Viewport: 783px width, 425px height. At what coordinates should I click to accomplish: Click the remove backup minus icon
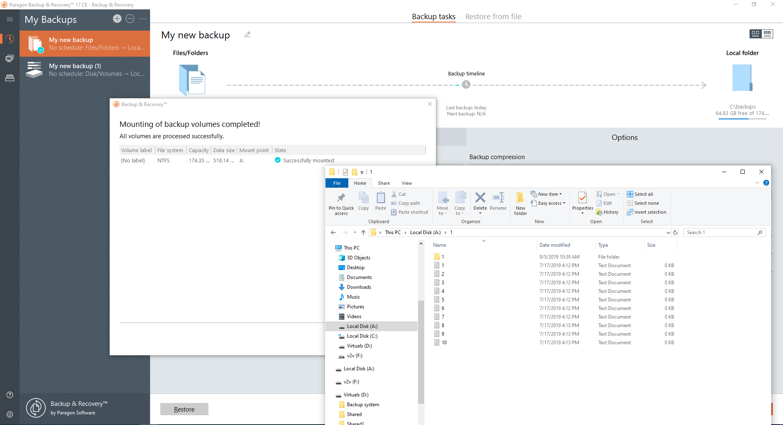(x=130, y=19)
